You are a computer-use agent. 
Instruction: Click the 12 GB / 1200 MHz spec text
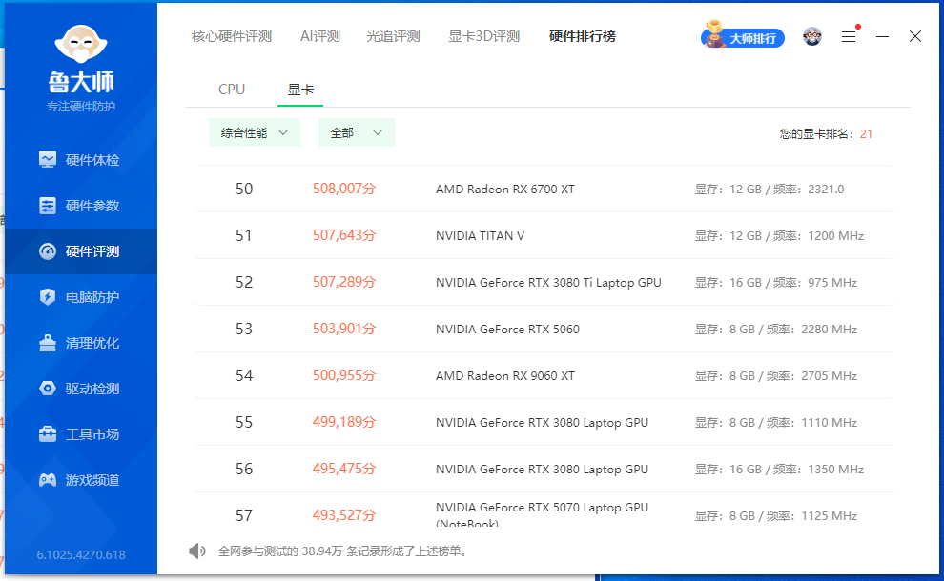click(779, 236)
